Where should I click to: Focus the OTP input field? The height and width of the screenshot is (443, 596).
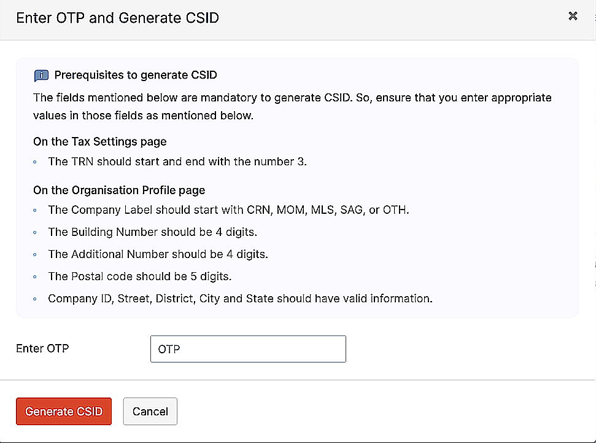248,349
